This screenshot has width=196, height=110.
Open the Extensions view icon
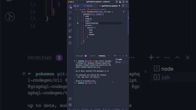(x=70, y=31)
